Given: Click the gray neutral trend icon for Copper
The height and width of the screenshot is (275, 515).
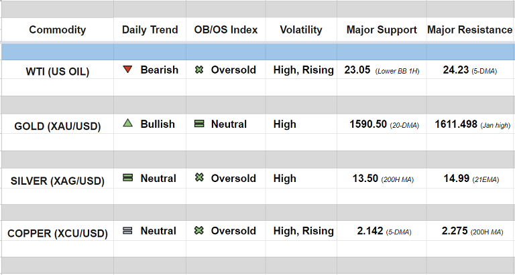Looking at the screenshot, I should point(127,231).
